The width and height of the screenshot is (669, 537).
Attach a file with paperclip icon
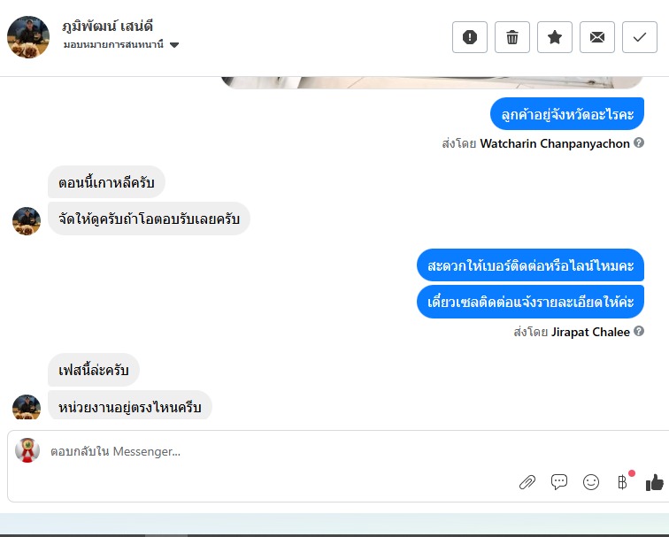point(527,482)
